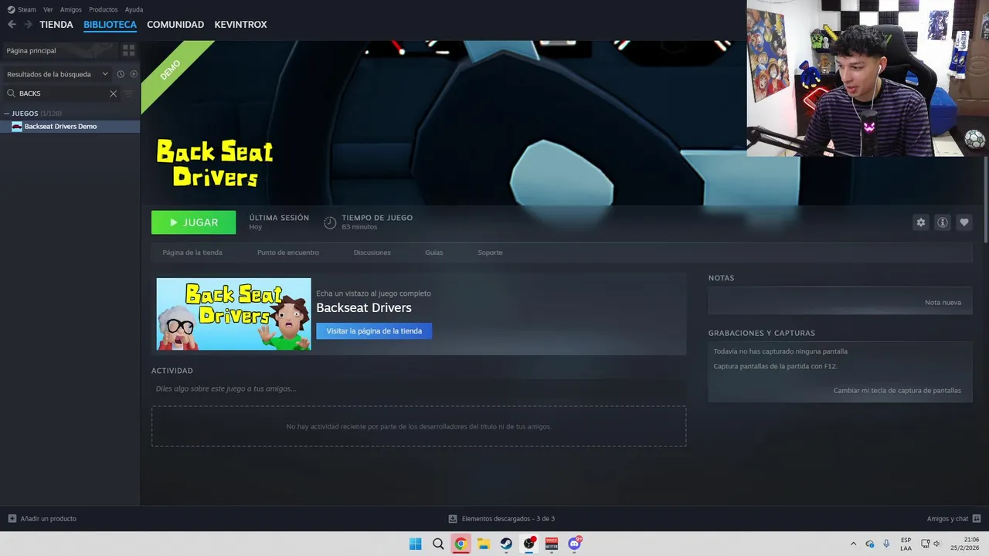Show hidden system tray icons

[853, 544]
